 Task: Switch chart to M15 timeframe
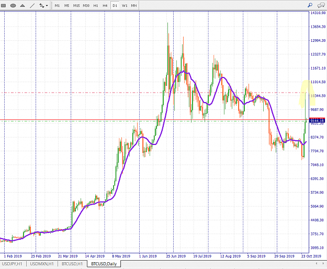point(76,6)
